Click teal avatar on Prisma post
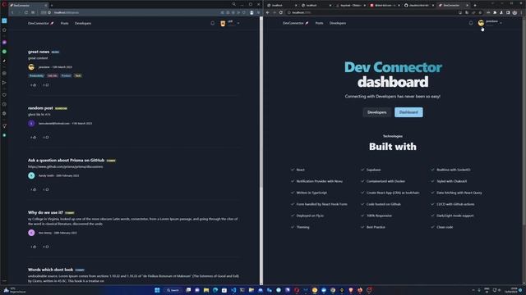Image resolution: width=526 pixels, height=295 pixels. (31, 175)
